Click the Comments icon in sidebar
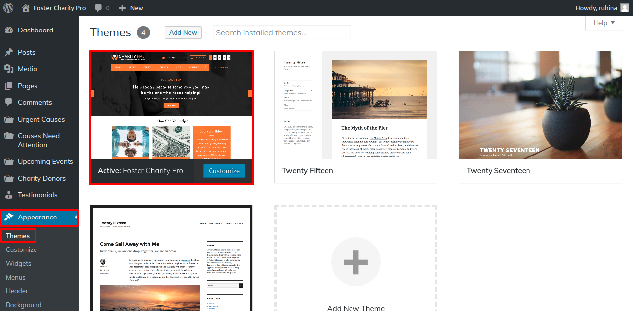The height and width of the screenshot is (311, 633). (x=9, y=102)
